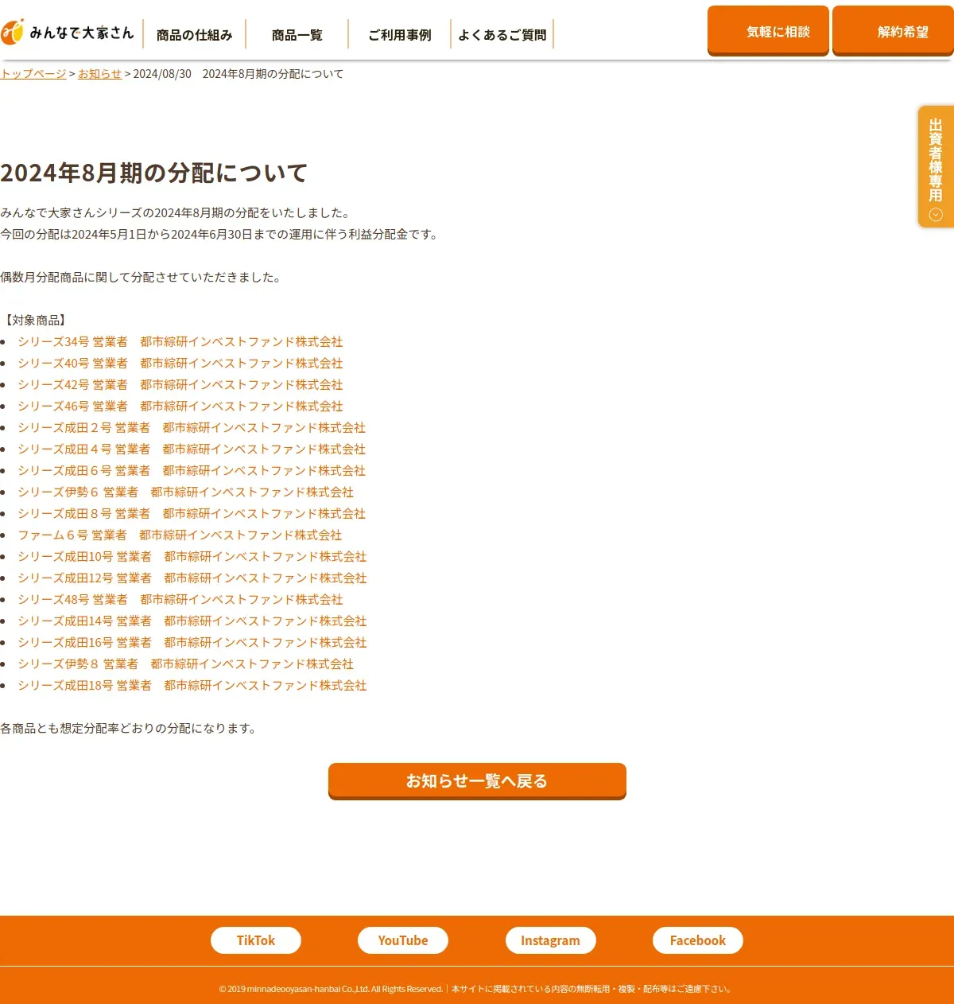Click the page heading 2024年8月期の分配について
Viewport: 954px width, 1004px height.
pyautogui.click(x=154, y=173)
